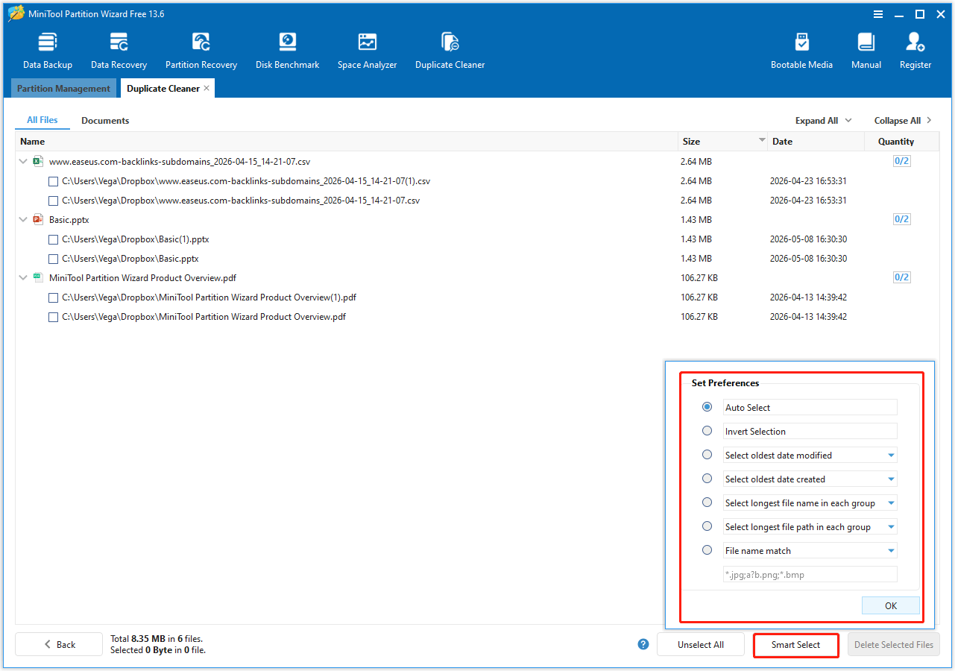
Task: Open the file path length dropdown
Action: pos(891,527)
